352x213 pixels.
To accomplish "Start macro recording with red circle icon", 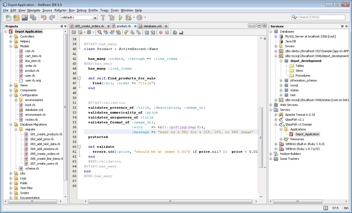I will point(161,32).
